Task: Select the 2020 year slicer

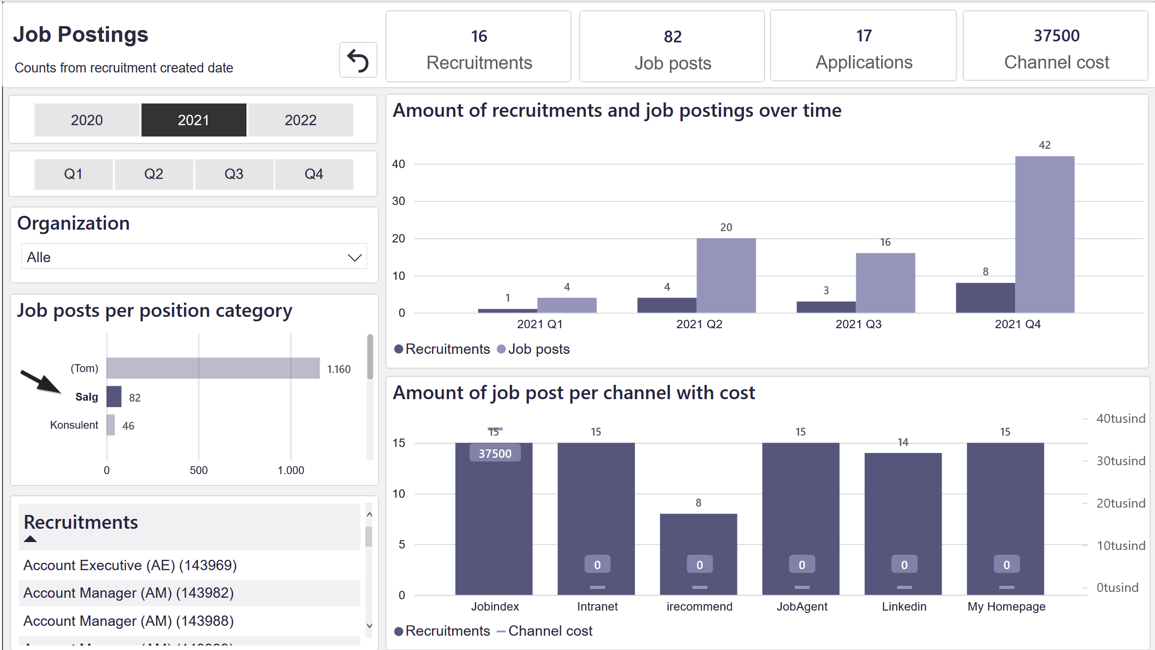Action: pos(87,120)
